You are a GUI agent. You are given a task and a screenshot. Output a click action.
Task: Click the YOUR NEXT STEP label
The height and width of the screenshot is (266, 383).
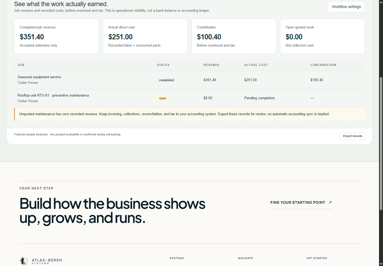36,188
